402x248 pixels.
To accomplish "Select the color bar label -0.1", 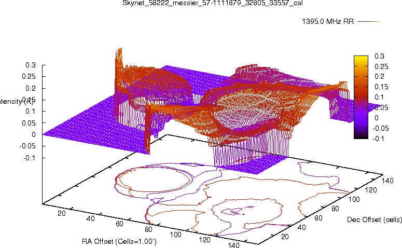I will click(x=379, y=139).
